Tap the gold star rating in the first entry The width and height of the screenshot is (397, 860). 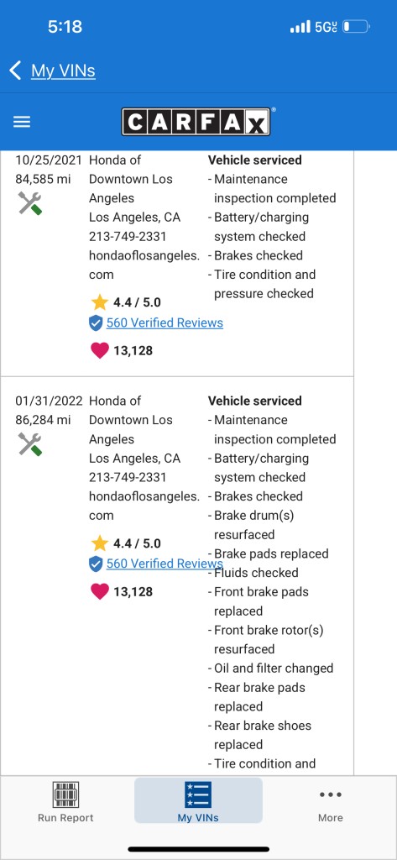coord(100,302)
